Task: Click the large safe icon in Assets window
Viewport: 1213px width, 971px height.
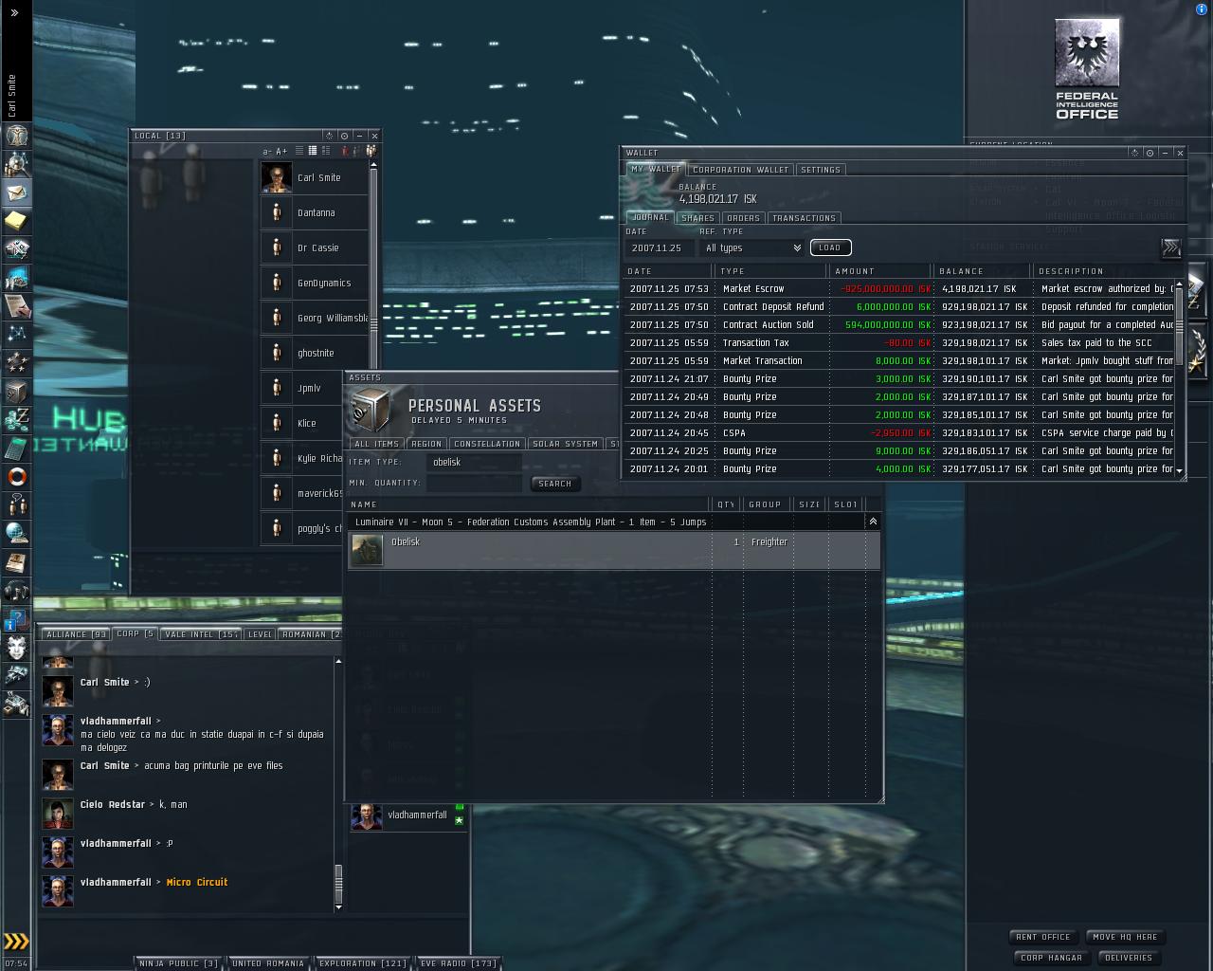Action: [370, 411]
